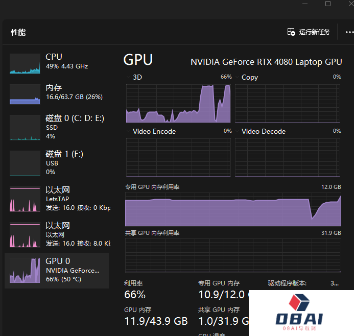
Task: Click the 共享 GPU 内存利用率 graph
Action: tap(233, 255)
